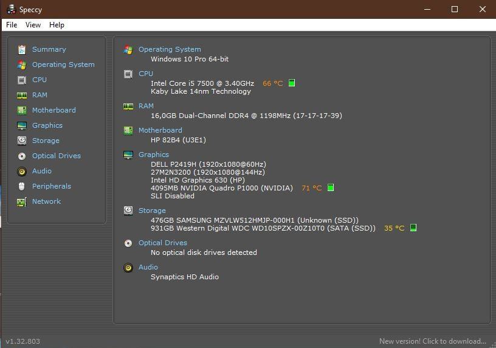The width and height of the screenshot is (496, 348).
Task: Select Summary in the sidebar
Action: (x=49, y=49)
